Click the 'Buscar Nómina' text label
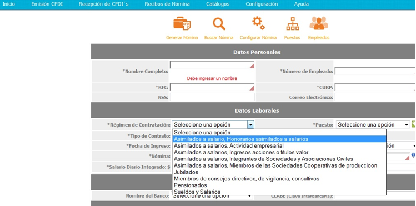Screen dimensions: 416x206 [219, 38]
